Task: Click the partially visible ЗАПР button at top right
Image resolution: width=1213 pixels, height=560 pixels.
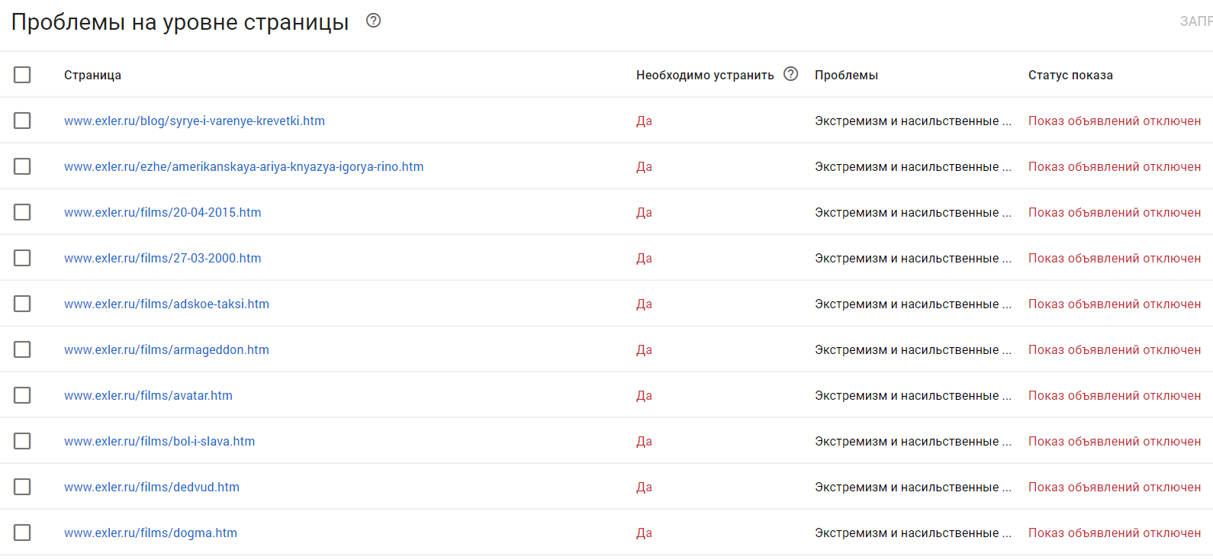Action: 1195,21
